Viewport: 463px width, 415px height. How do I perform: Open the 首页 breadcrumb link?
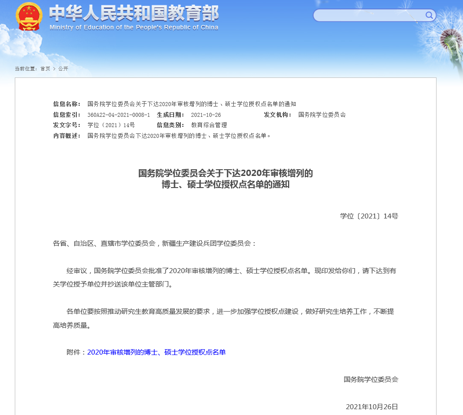coord(45,68)
